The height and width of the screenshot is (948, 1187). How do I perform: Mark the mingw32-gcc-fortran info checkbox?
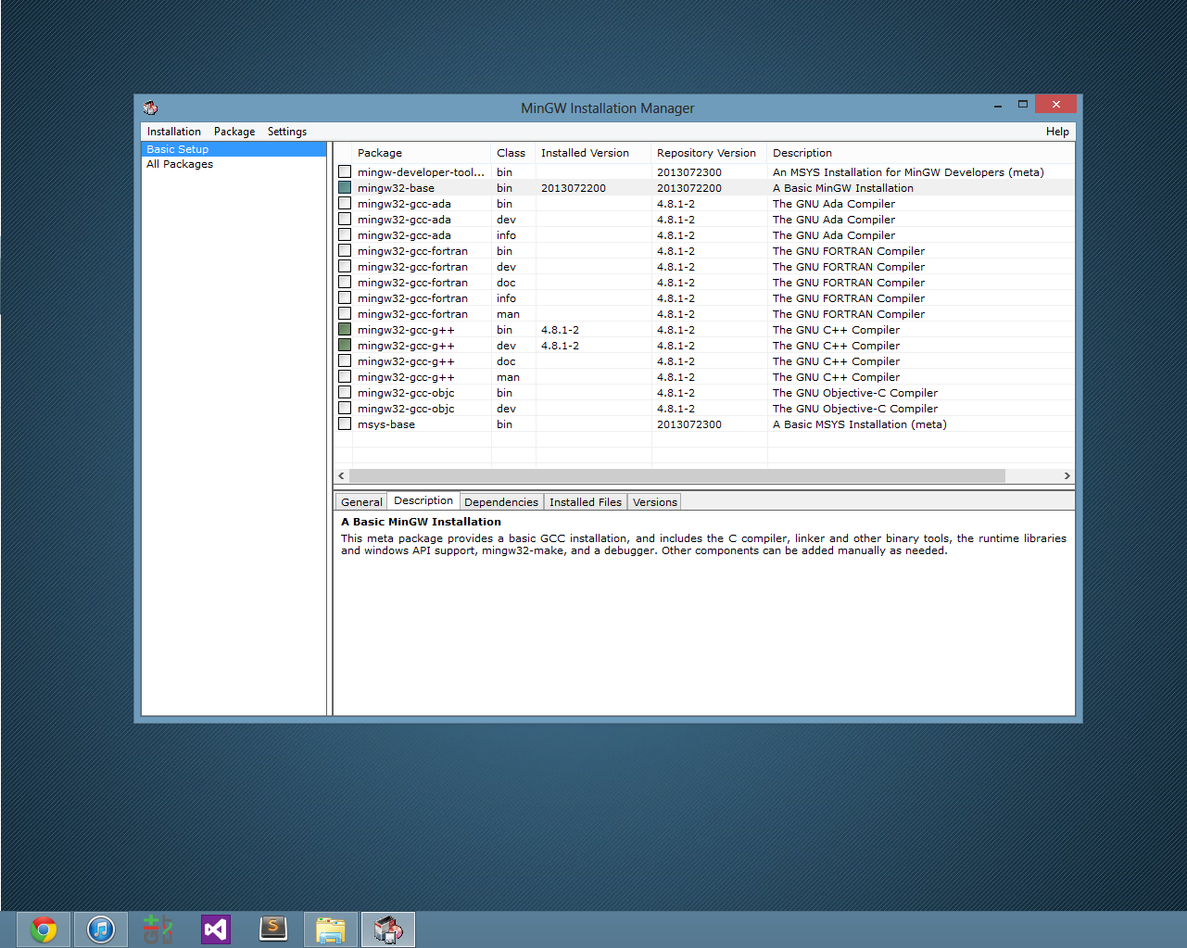coord(345,297)
